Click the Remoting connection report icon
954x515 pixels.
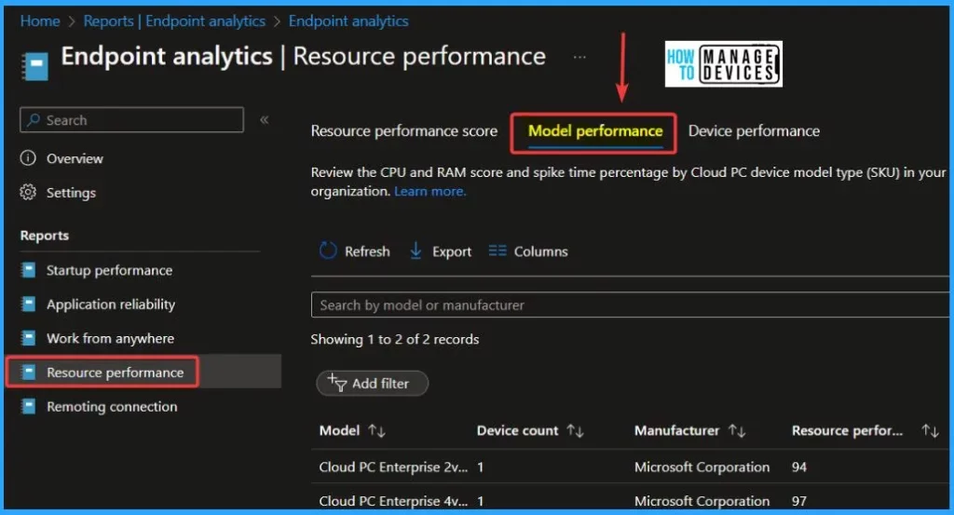(x=29, y=406)
